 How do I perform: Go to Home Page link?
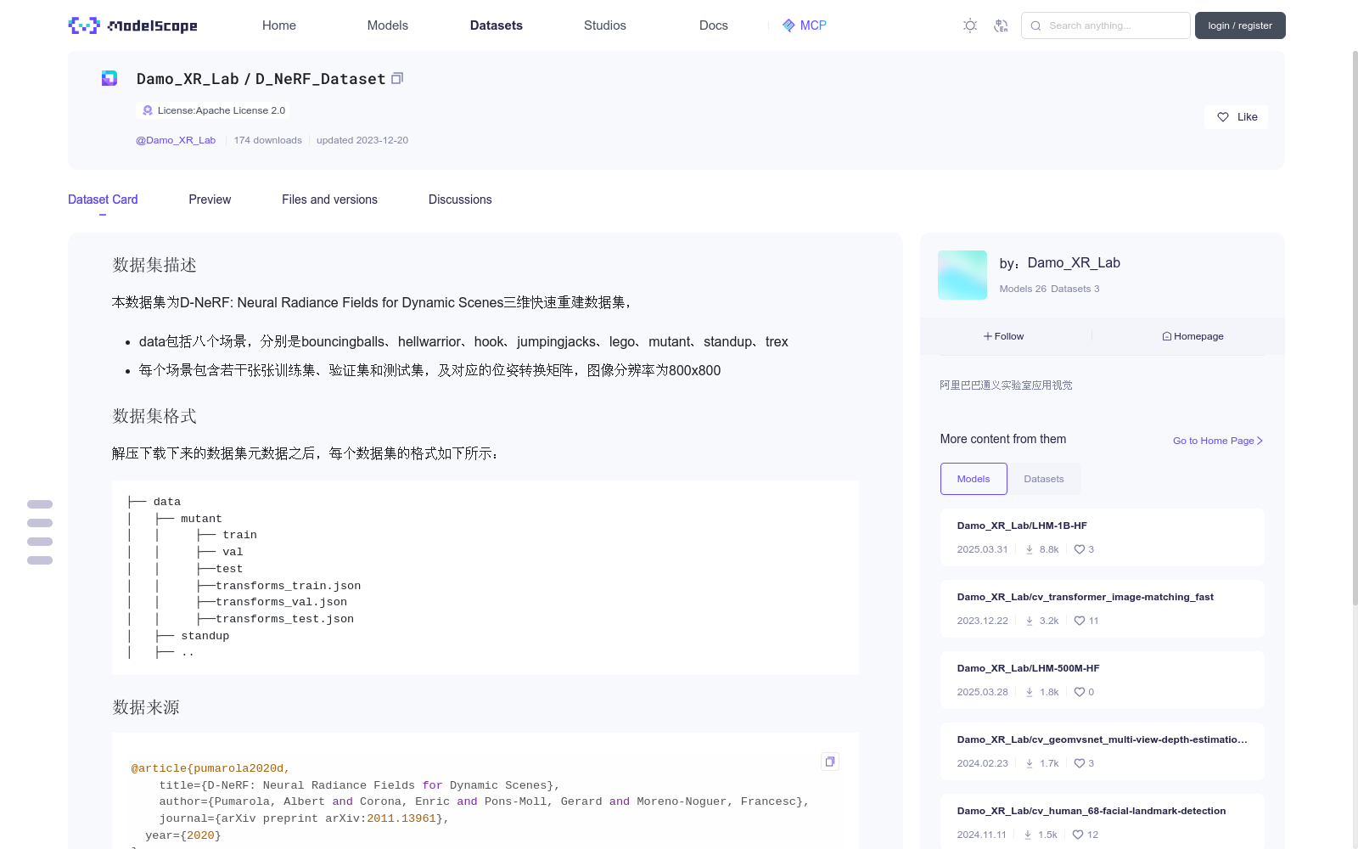[1218, 441]
